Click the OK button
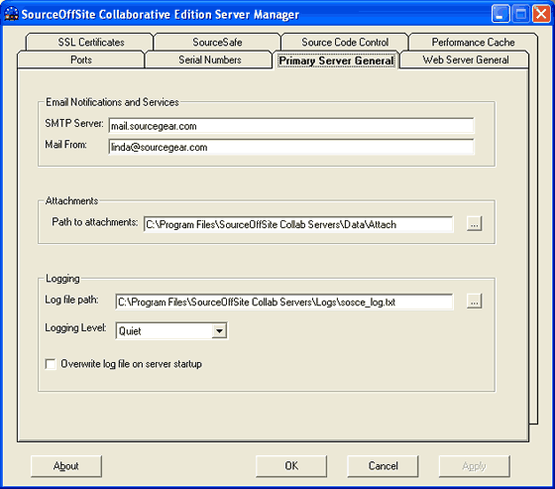Image resolution: width=555 pixels, height=489 pixels. pos(291,466)
